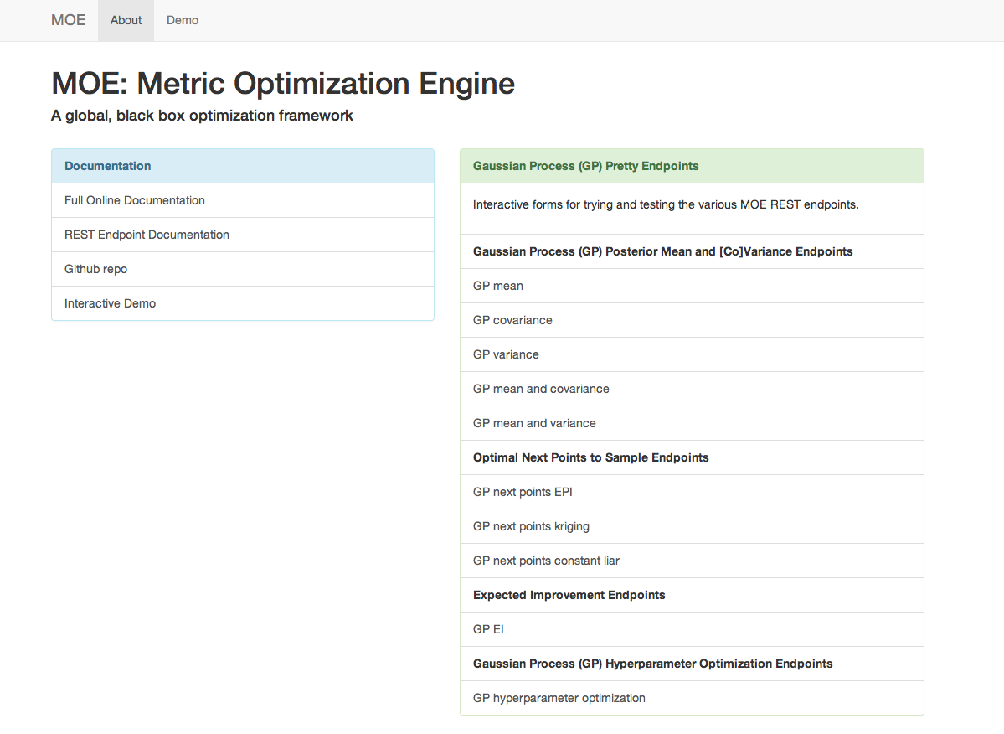Open the MOE brand link
This screenshot has width=1004, height=734.
(68, 20)
